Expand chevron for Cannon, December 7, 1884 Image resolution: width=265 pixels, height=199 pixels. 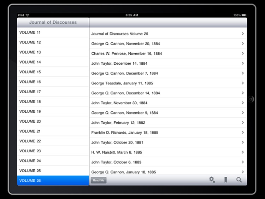point(243,73)
